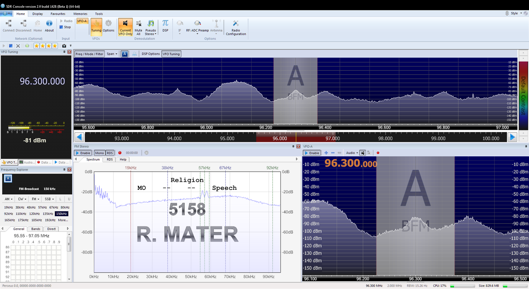Expand quick-access toolbar customize arrow

click(71, 45)
